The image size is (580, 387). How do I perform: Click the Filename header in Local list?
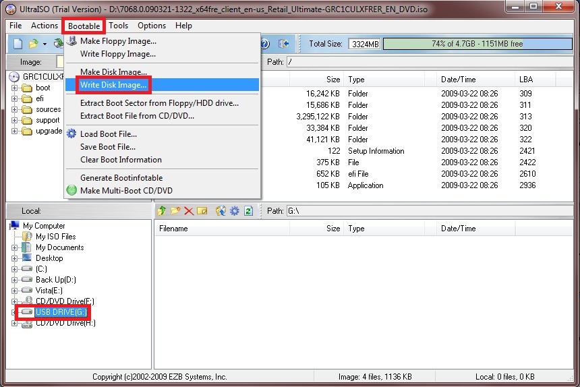tap(222, 229)
